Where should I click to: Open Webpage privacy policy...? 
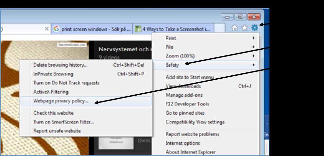[x=86, y=101]
